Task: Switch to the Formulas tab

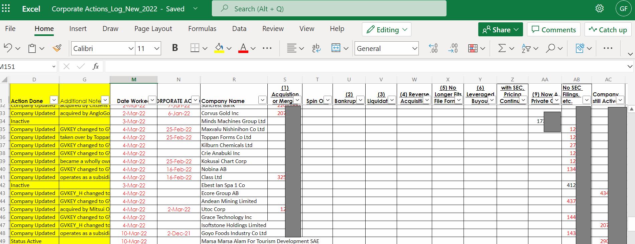Action: point(202,29)
